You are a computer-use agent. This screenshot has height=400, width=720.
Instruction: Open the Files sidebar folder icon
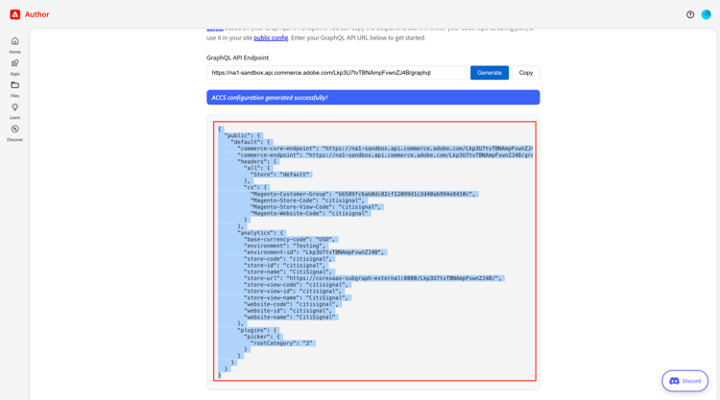(14, 84)
